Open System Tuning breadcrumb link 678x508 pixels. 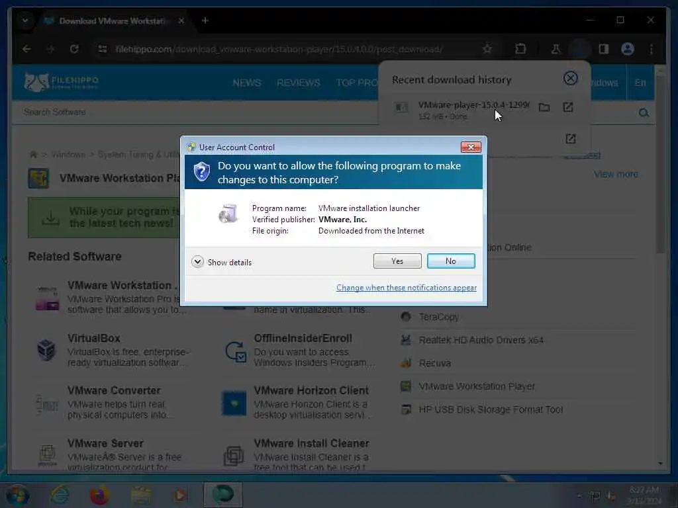click(x=138, y=155)
